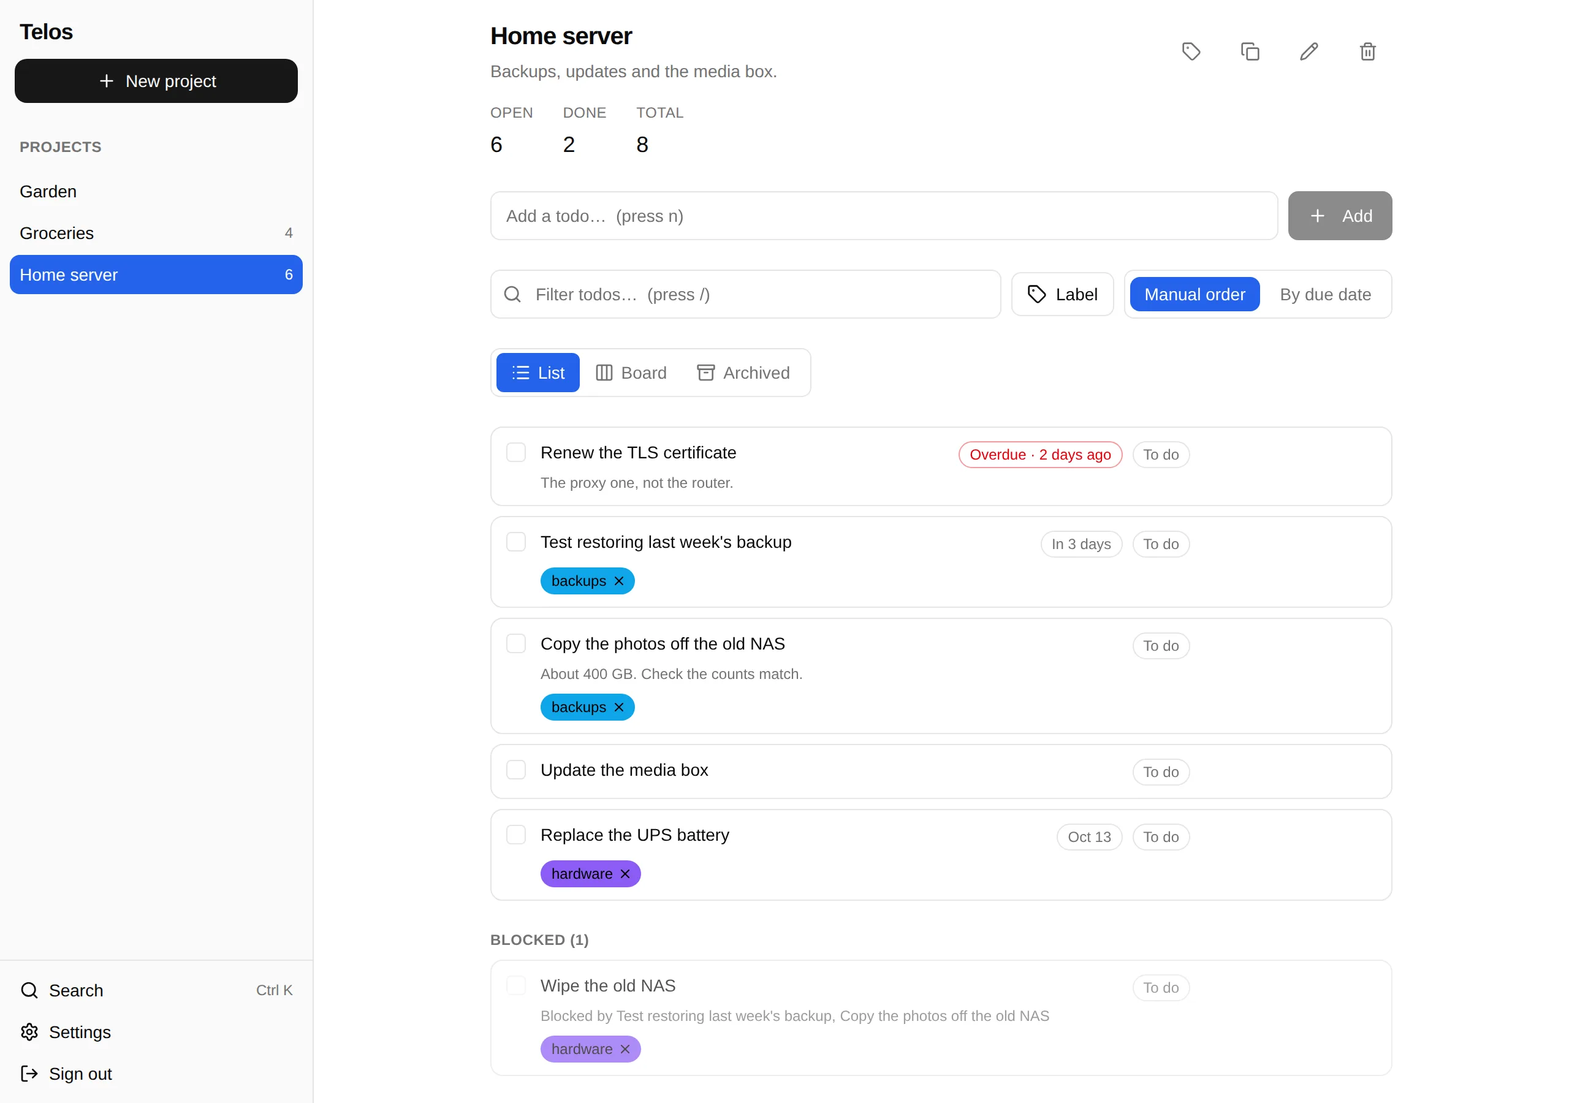The height and width of the screenshot is (1103, 1569).
Task: Remove hardware label from Replace the UPS battery
Action: 625,873
